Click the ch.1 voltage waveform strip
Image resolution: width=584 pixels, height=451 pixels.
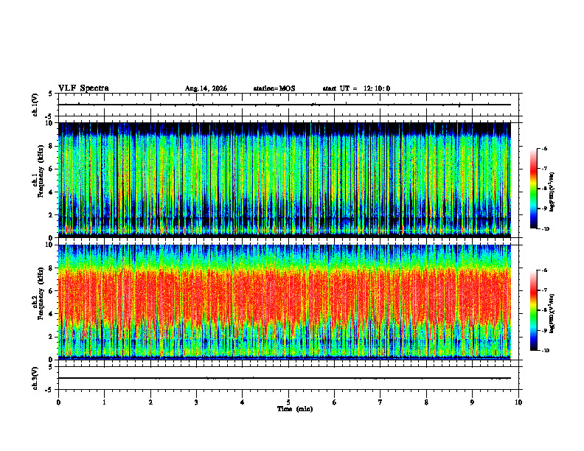285,105
